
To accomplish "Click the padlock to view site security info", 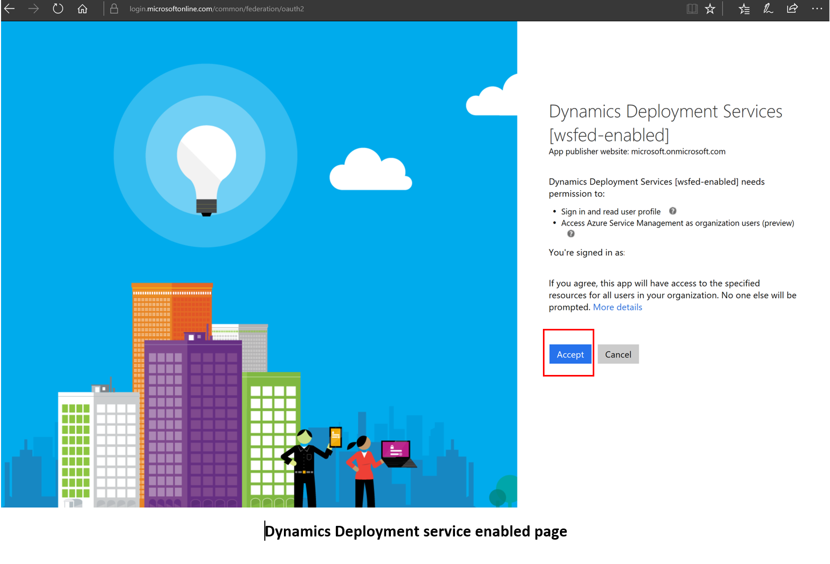I will pos(114,8).
